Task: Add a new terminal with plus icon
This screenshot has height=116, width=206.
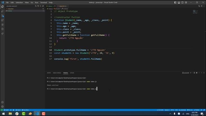Action: pyautogui.click(x=191, y=73)
